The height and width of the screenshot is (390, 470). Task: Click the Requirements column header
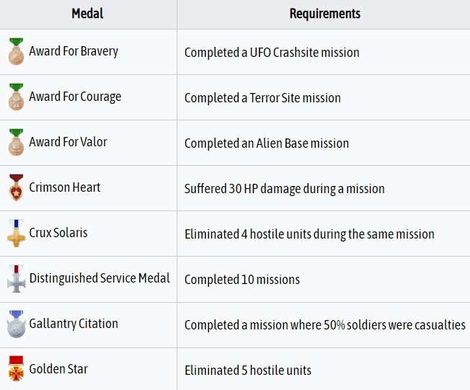tap(325, 14)
